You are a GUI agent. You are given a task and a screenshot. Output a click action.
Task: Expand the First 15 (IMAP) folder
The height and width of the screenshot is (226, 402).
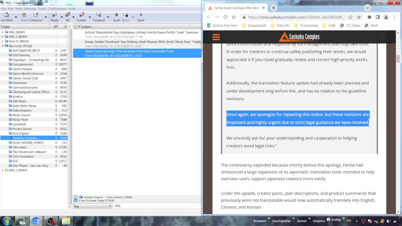pyautogui.click(x=3, y=41)
